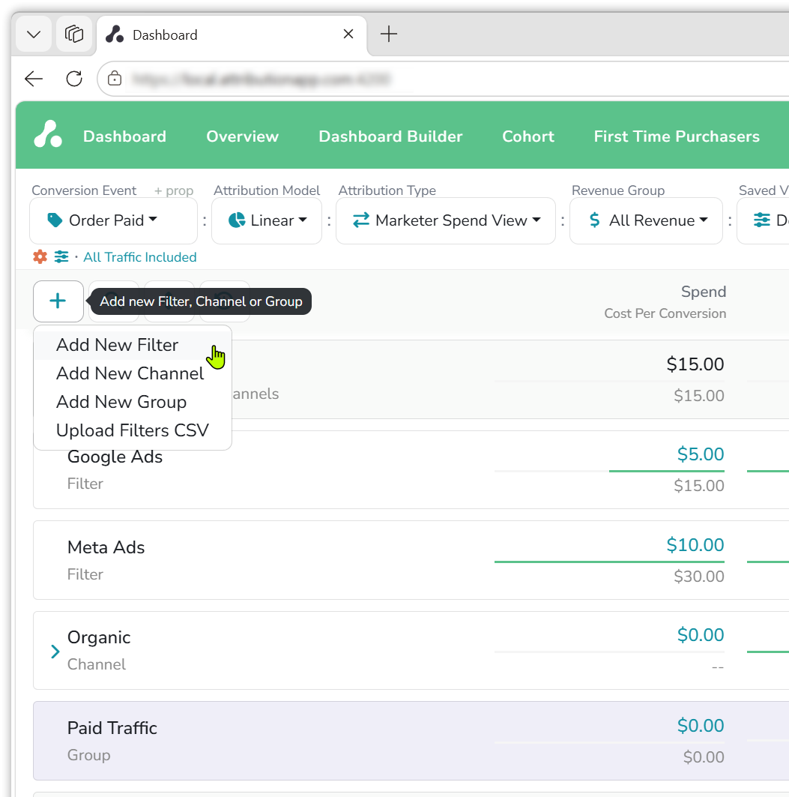The height and width of the screenshot is (797, 789).
Task: Click the Cost Per Conversion column header
Action: (x=665, y=313)
